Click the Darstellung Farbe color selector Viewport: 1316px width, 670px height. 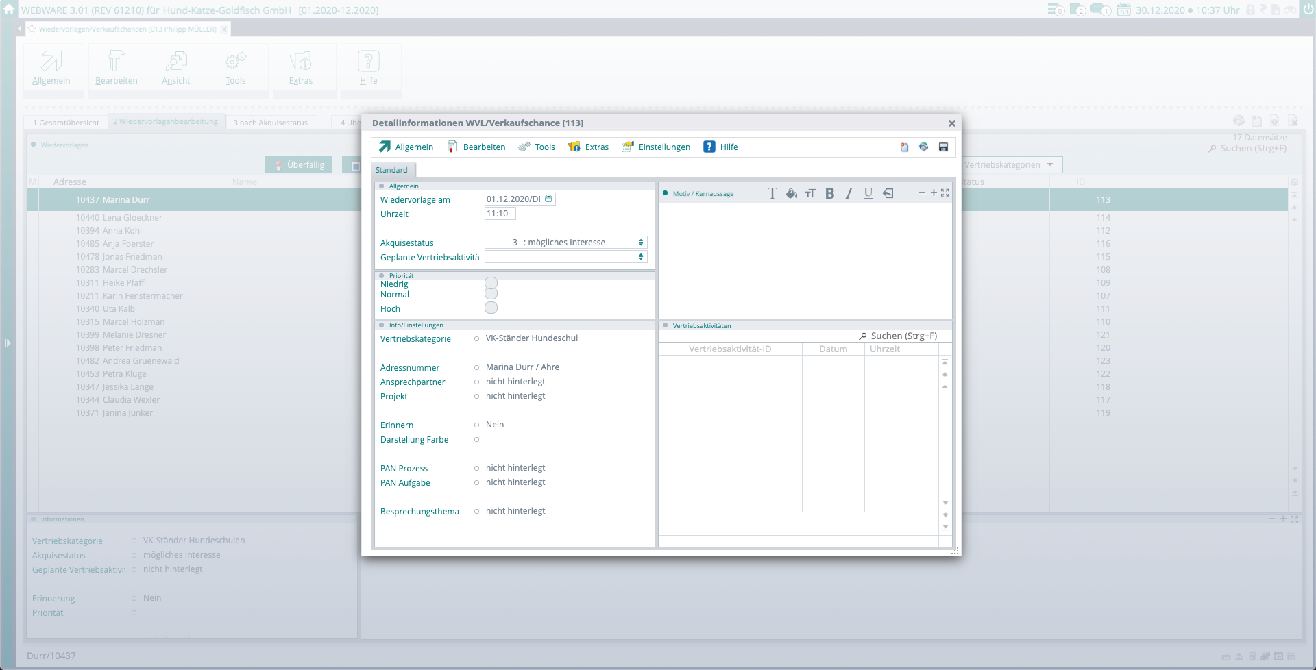point(477,440)
